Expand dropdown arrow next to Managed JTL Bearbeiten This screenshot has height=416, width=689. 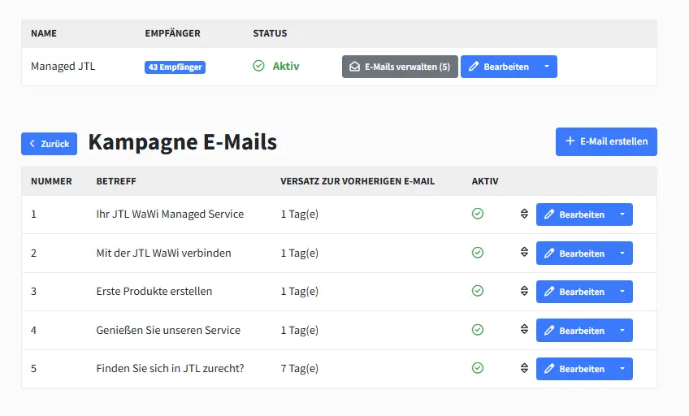tap(547, 67)
